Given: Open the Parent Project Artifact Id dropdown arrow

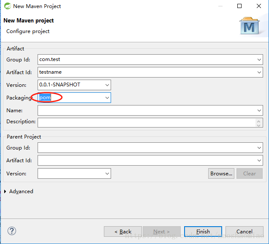Looking at the screenshot, I should [259, 161].
